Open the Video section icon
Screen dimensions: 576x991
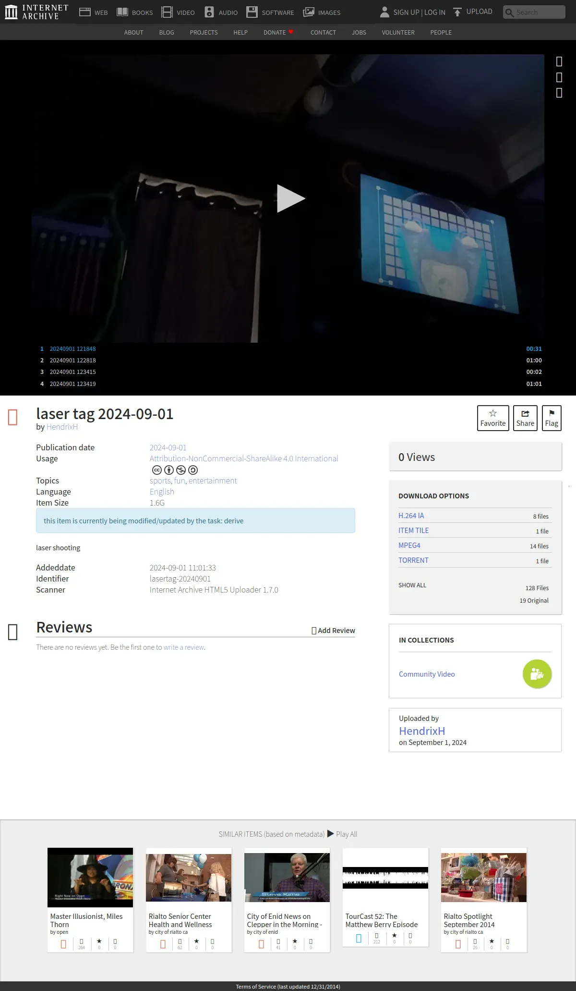[167, 12]
